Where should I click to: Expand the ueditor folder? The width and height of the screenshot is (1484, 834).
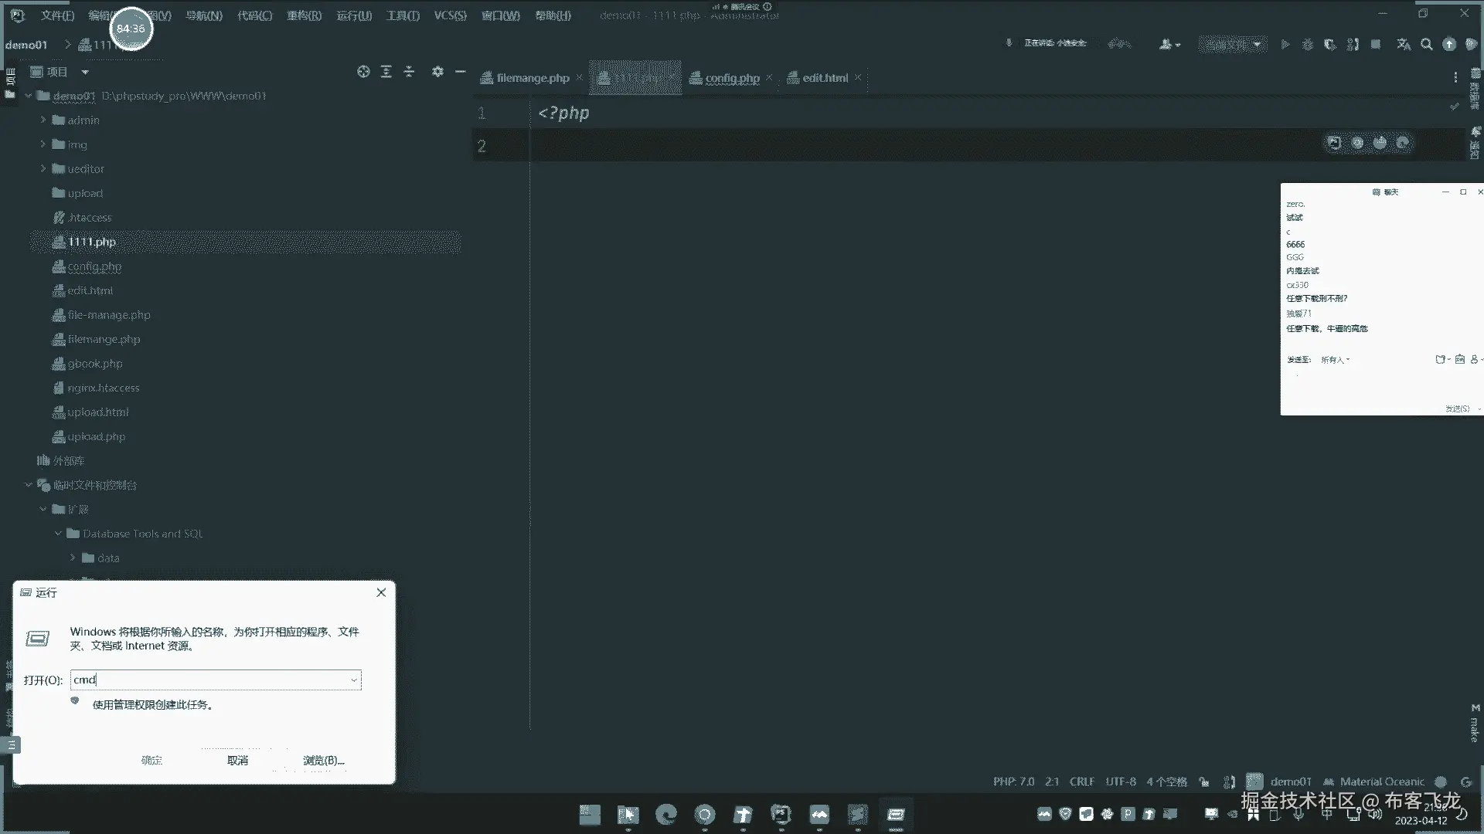point(43,169)
